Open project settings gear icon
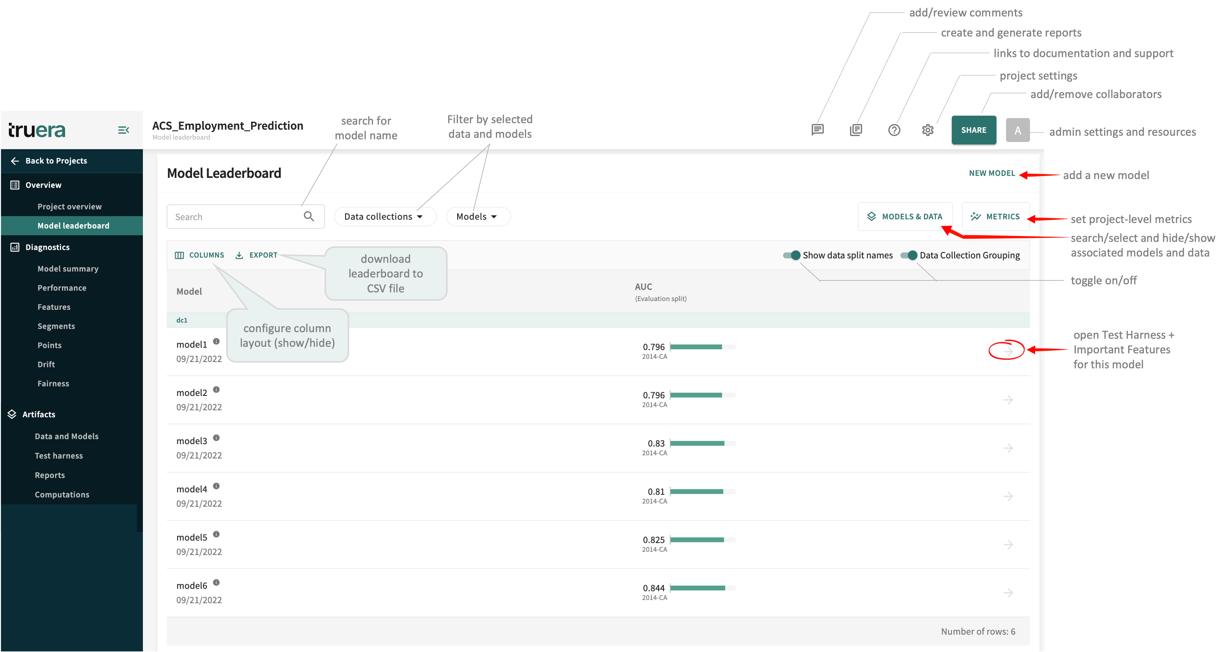 point(928,130)
